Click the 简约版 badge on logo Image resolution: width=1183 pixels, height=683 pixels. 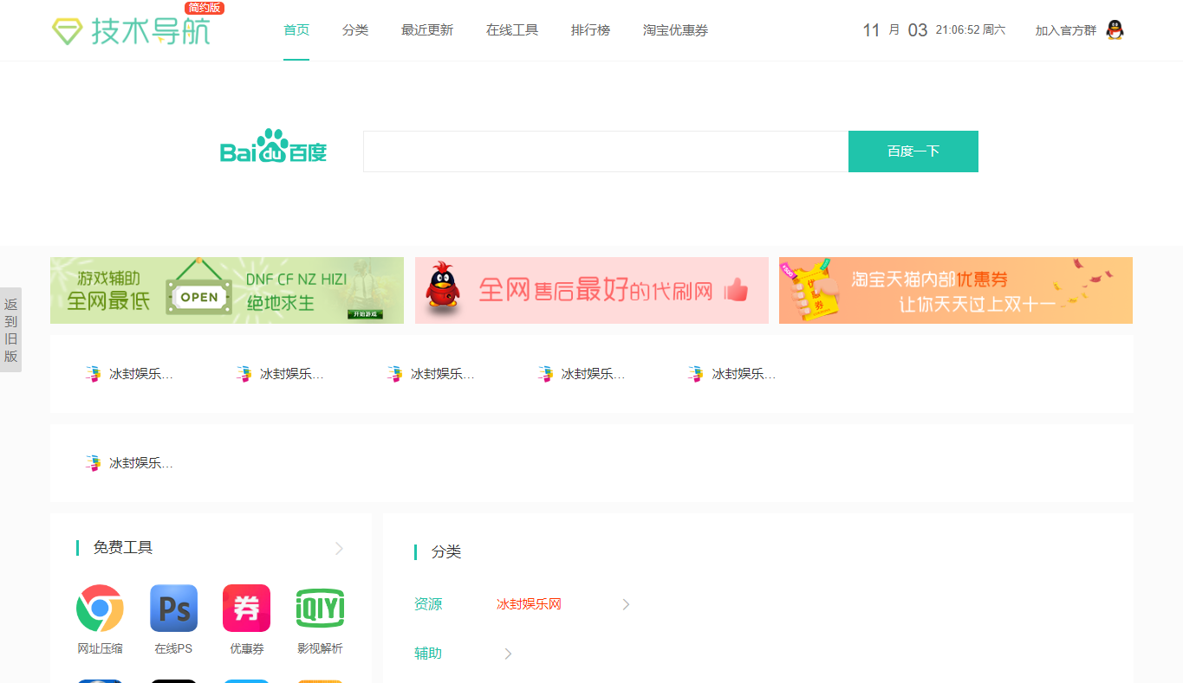point(205,8)
